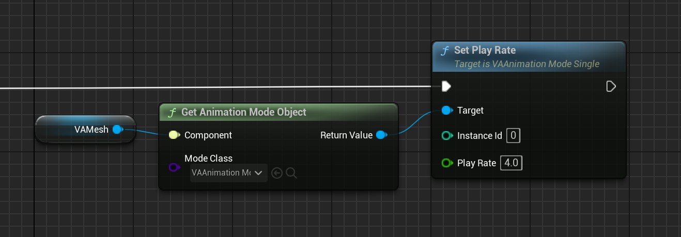This screenshot has height=237, width=681.
Task: Open the Mode Class dropdown
Action: pyautogui.click(x=229, y=172)
